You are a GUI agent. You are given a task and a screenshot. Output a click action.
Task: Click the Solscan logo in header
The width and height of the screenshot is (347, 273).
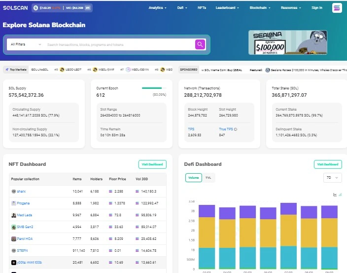pyautogui.click(x=15, y=8)
